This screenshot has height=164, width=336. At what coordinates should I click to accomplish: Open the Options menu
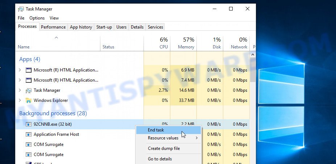pyautogui.click(x=37, y=18)
